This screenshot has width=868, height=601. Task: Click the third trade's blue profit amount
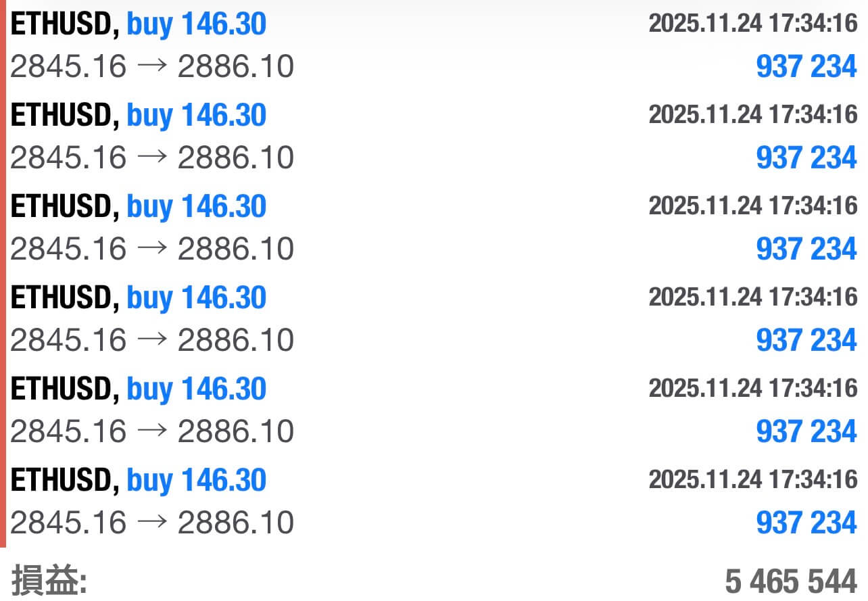pyautogui.click(x=806, y=249)
